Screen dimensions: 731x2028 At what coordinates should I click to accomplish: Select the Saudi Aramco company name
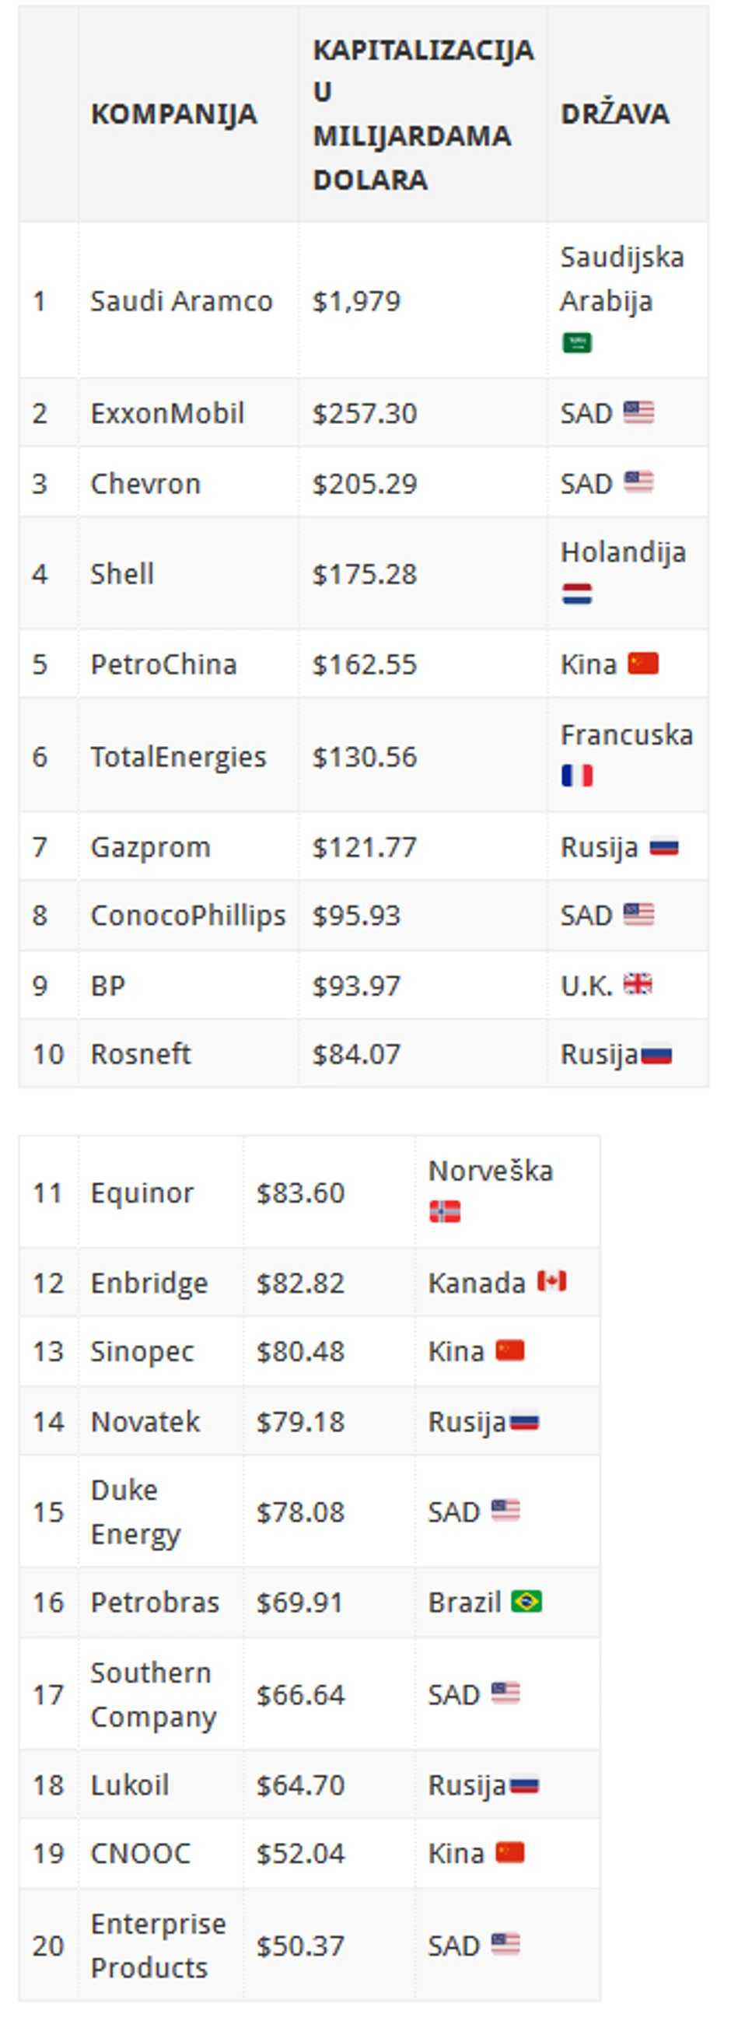pos(181,301)
